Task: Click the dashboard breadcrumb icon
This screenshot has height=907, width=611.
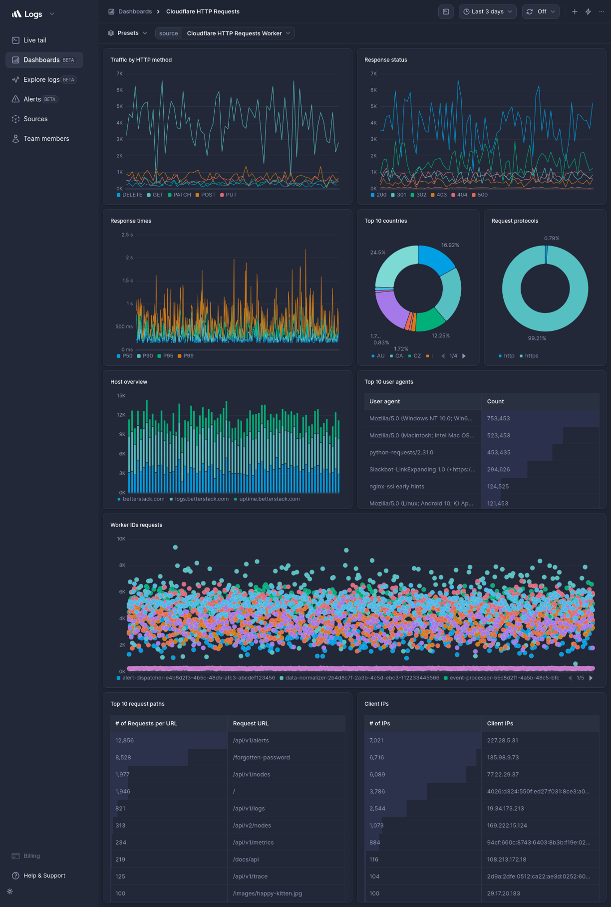Action: coord(111,11)
